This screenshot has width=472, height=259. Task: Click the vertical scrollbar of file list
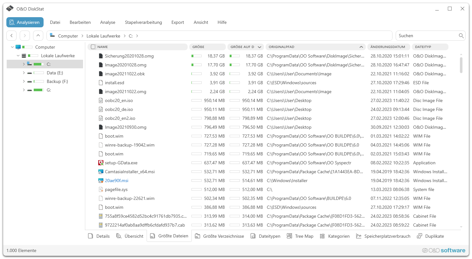pos(461,65)
